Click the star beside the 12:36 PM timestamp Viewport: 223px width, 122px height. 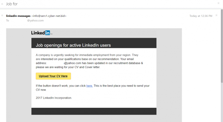[x=216, y=15]
